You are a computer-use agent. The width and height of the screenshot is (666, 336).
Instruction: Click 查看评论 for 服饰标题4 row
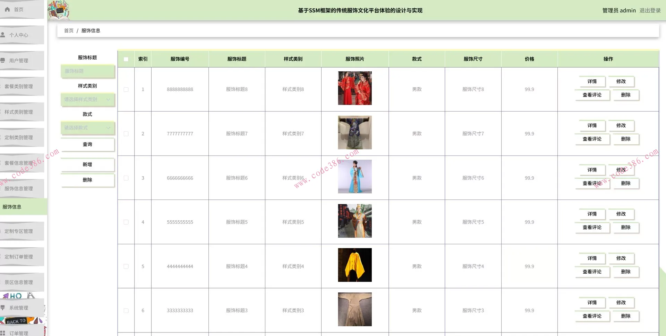tap(592, 272)
